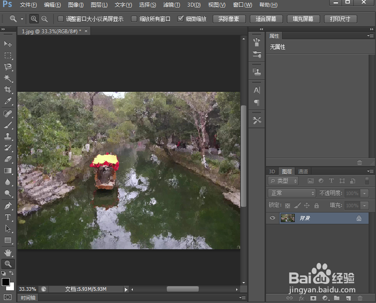
Task: Open the Clone Source panel icon
Action: pos(257,72)
